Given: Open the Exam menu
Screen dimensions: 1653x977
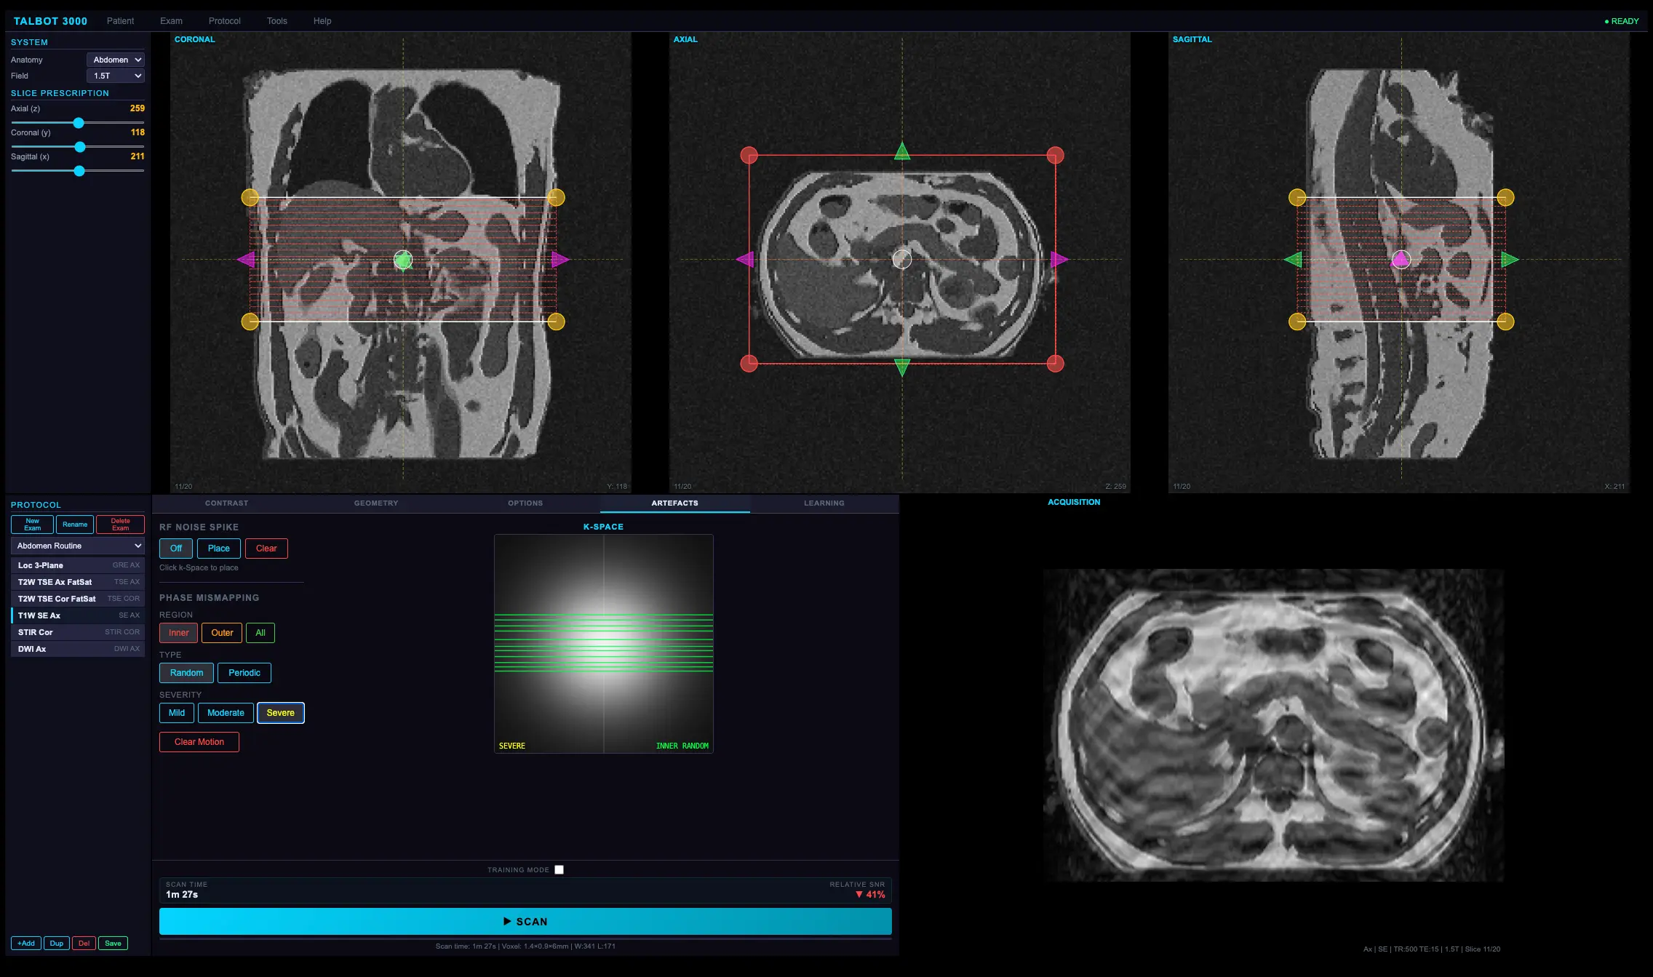Looking at the screenshot, I should (171, 21).
